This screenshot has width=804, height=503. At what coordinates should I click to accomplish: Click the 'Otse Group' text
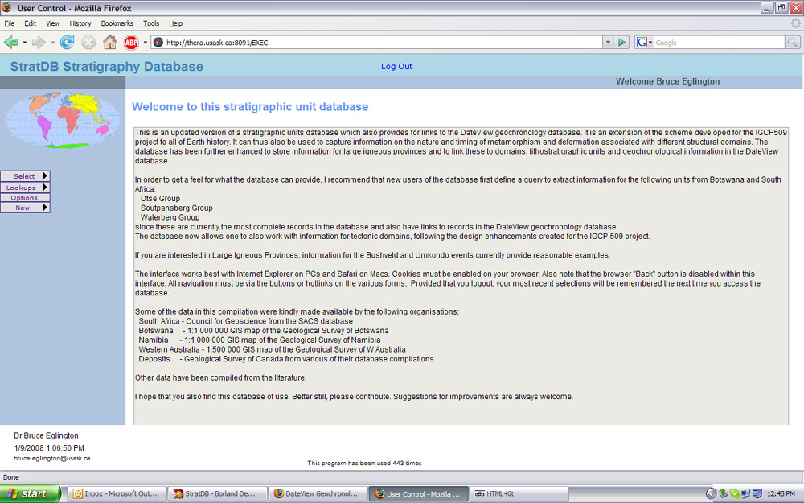coord(161,199)
